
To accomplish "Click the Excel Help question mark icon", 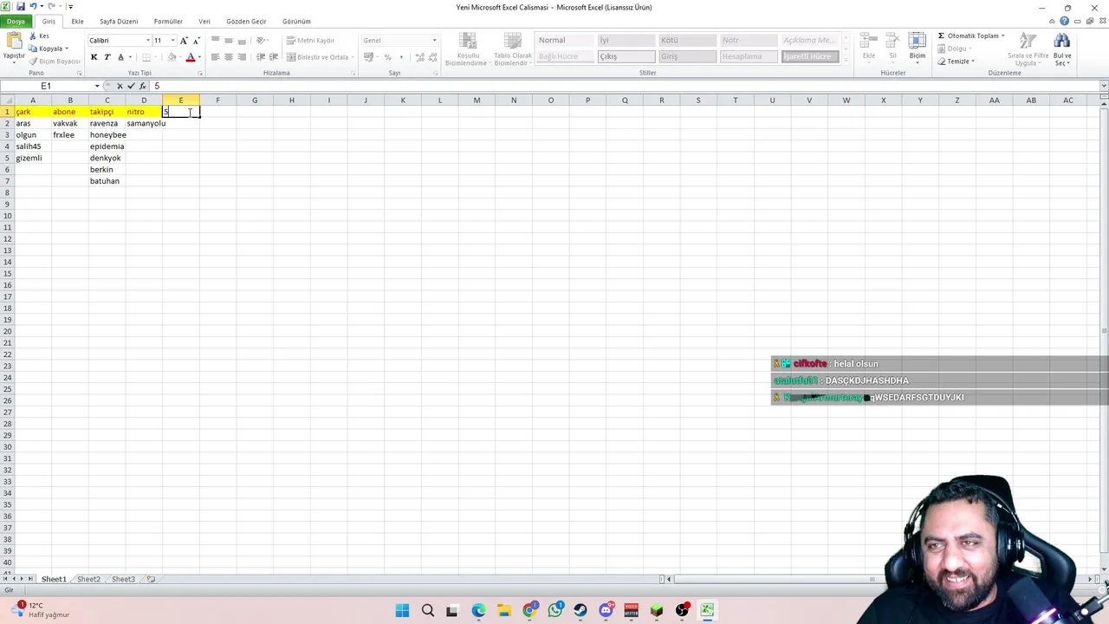I will tap(1064, 21).
